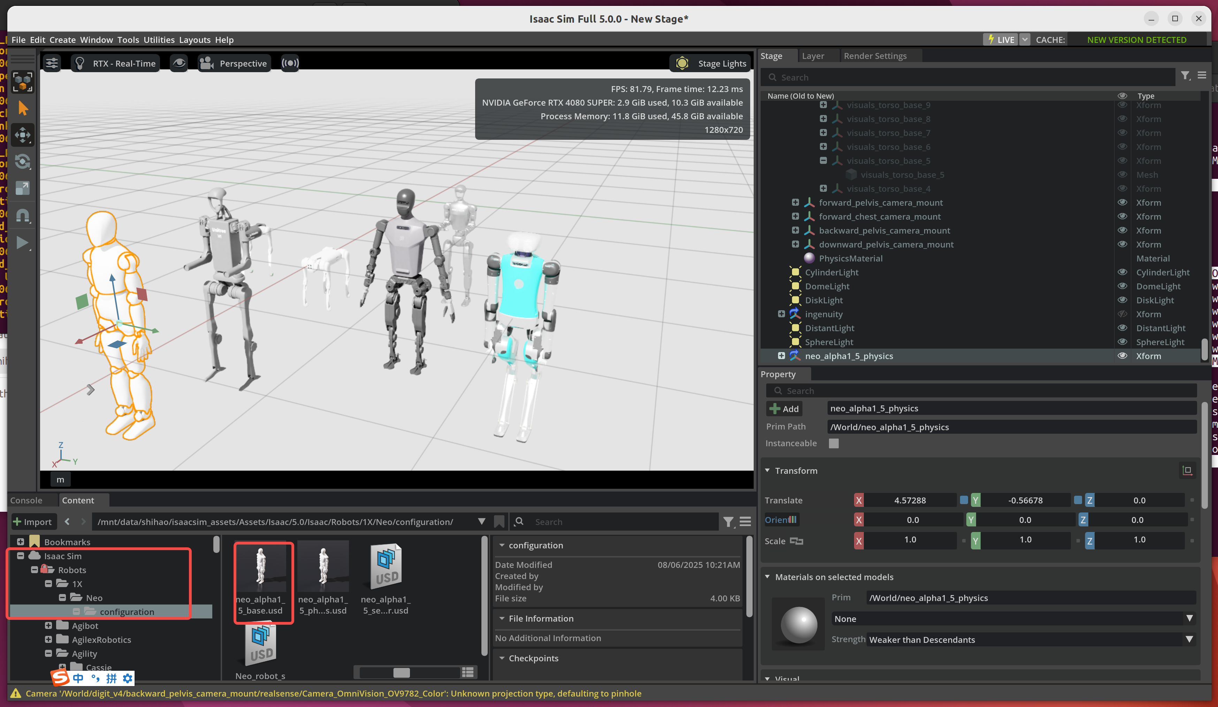This screenshot has height=707, width=1218.
Task: Collapse the visuals_torso_base_5 item
Action: [823, 160]
